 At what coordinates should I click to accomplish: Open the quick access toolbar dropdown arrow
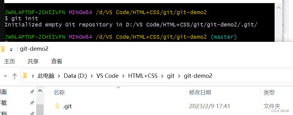tap(11, 50)
